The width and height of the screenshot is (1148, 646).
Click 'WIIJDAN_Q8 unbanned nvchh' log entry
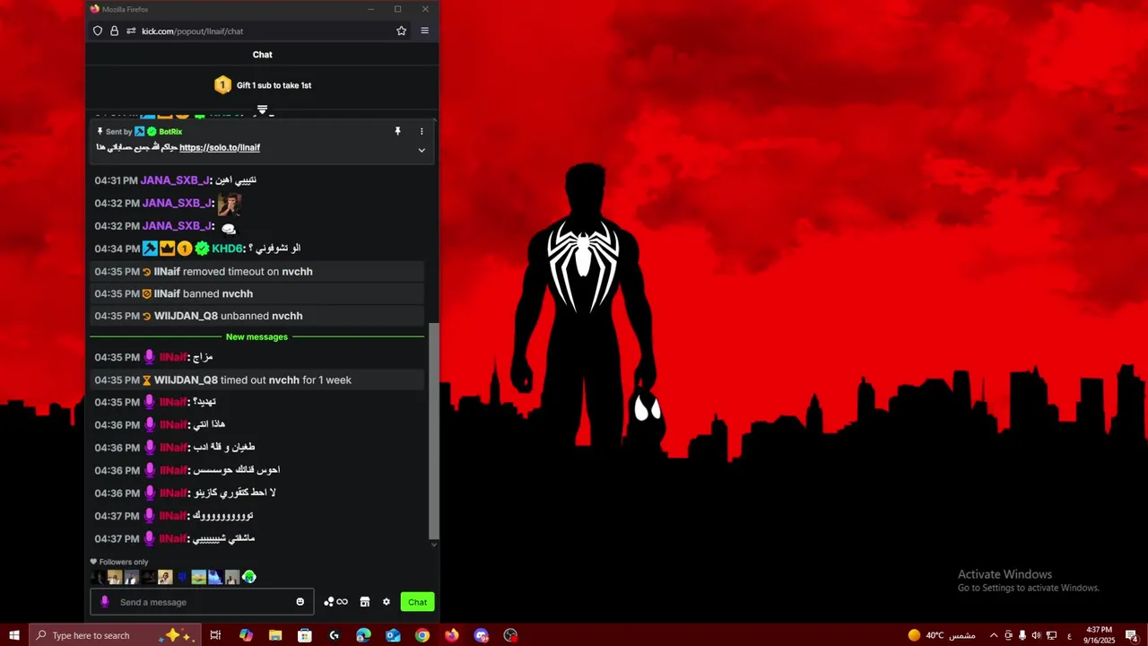click(258, 316)
